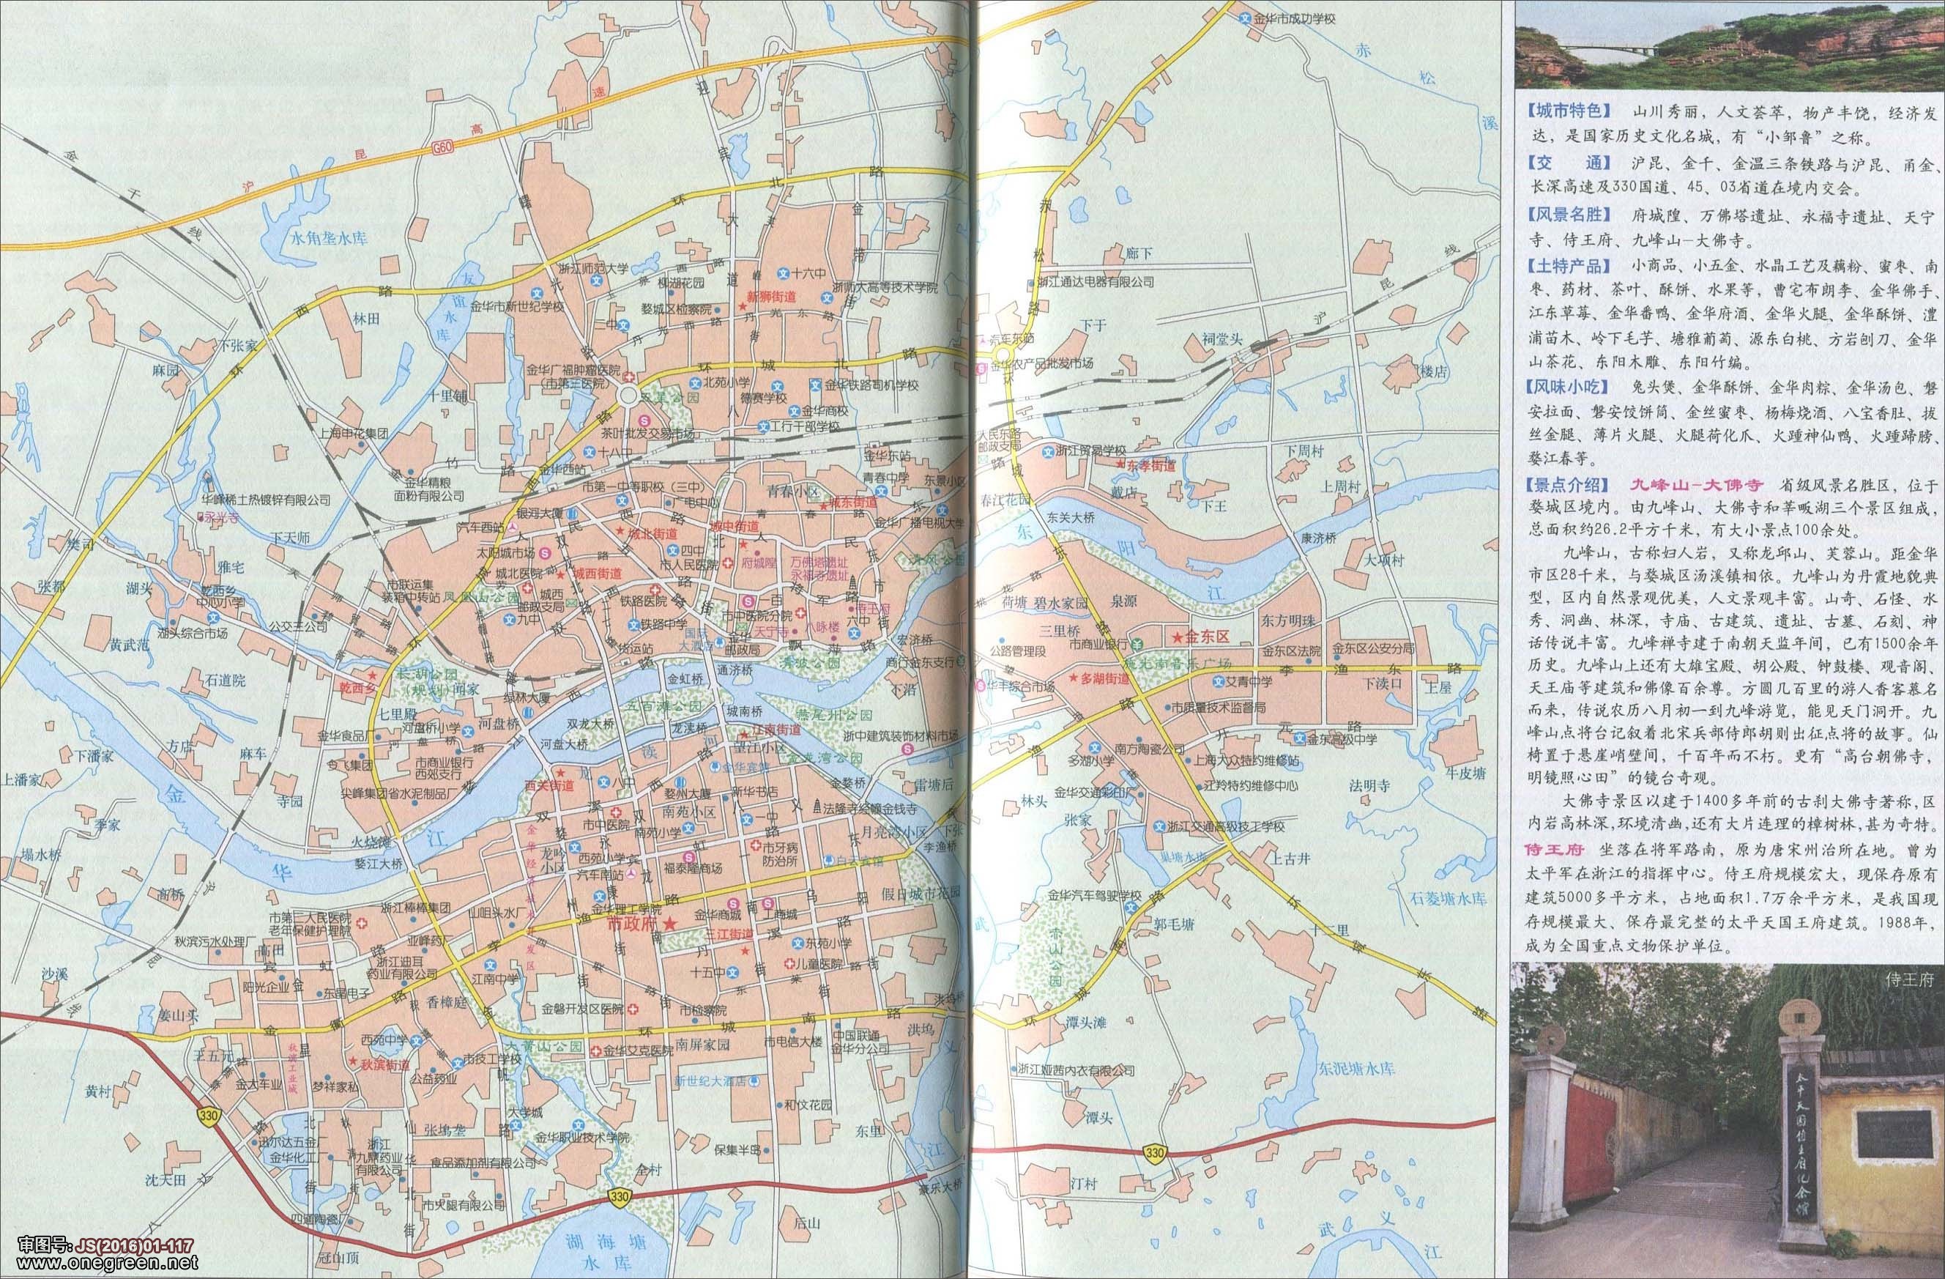This screenshot has width=1945, height=1279.
Task: Click the G60 highway shield marker
Action: (445, 149)
